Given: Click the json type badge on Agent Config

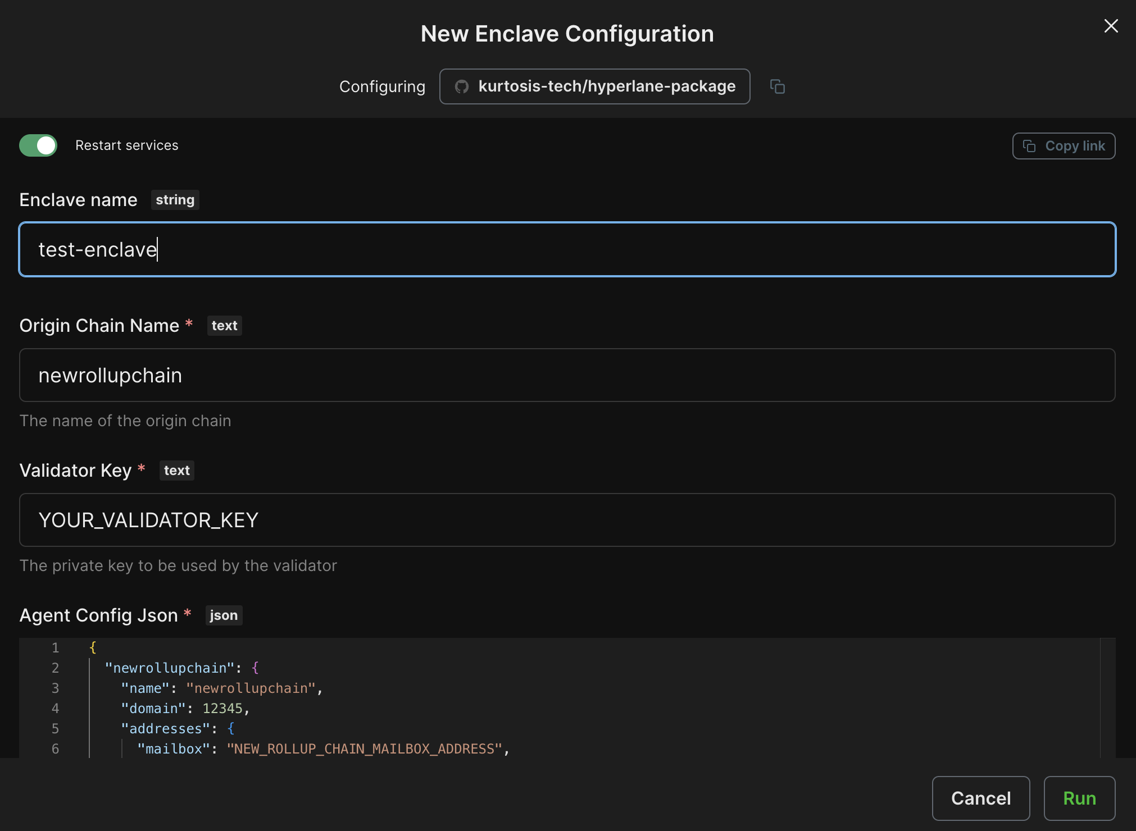Looking at the screenshot, I should (x=223, y=615).
